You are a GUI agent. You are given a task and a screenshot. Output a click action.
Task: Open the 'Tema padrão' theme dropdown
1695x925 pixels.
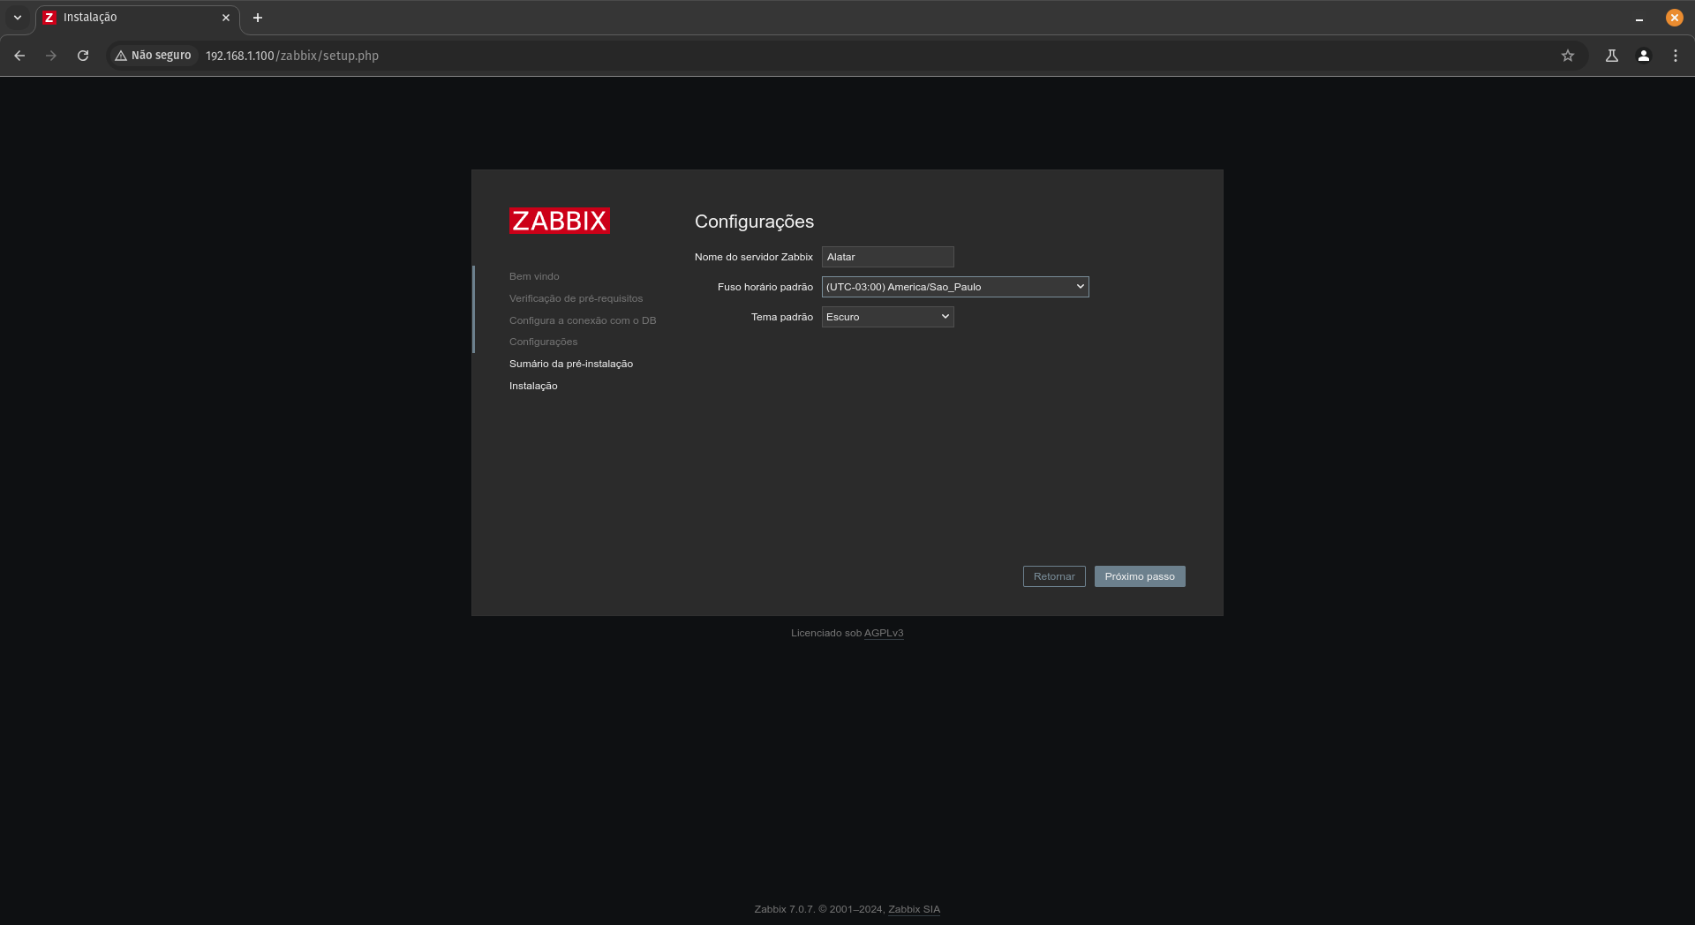pos(886,316)
